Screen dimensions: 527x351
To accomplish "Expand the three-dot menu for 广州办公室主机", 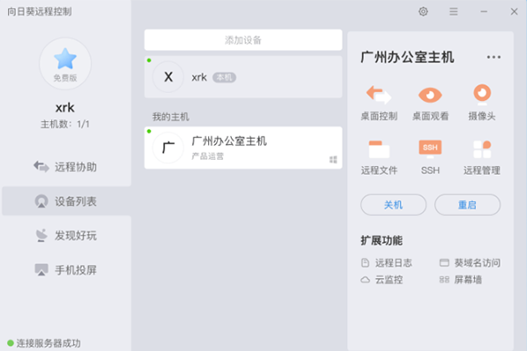I will click(x=494, y=57).
